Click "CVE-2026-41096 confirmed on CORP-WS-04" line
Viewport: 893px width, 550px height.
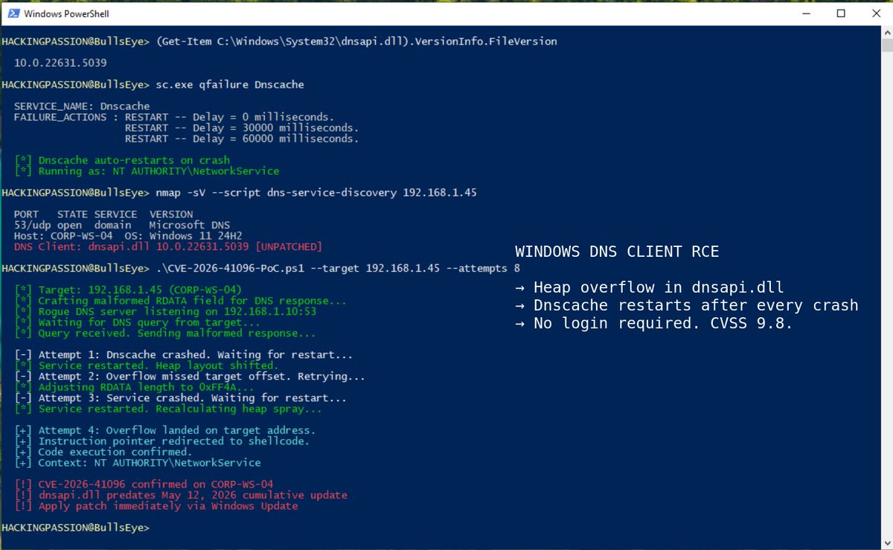click(x=144, y=485)
